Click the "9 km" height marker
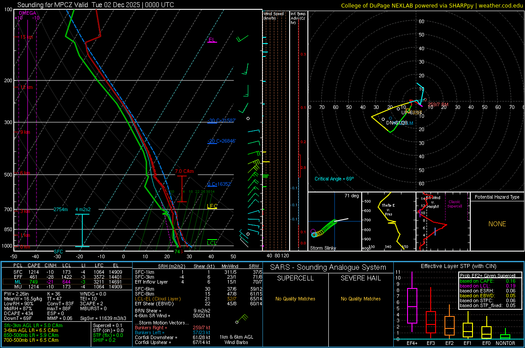This screenshot has height=348, width=525. (25, 132)
